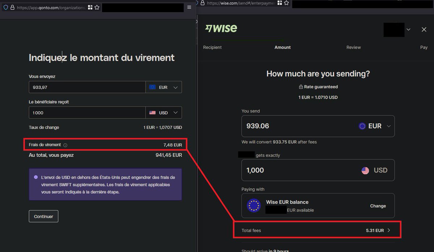Go to the Recipient step in Wise
434x252 pixels.
[212, 47]
